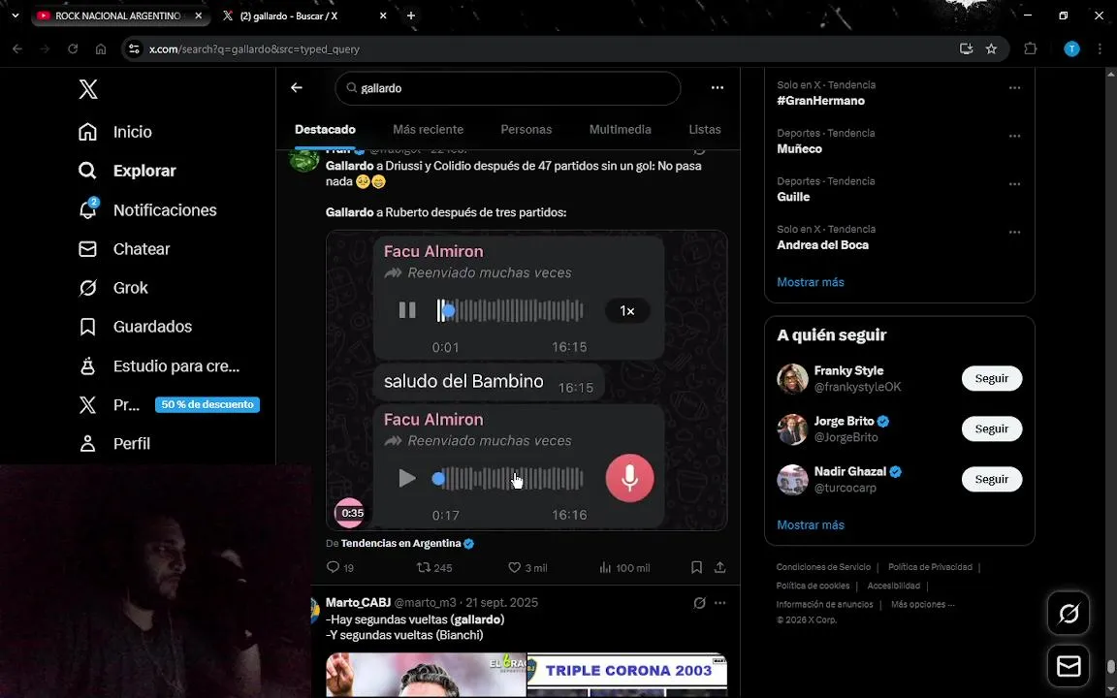Open TRIPLE CORONA 2003 image
Image resolution: width=1117 pixels, height=698 pixels.
pos(627,675)
